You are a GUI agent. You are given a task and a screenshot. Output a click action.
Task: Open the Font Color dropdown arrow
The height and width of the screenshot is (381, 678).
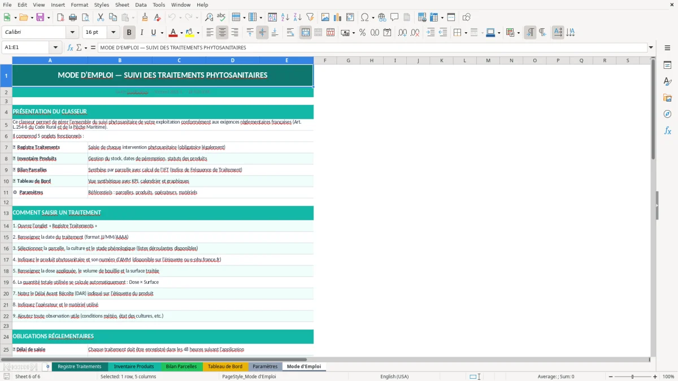(181, 33)
